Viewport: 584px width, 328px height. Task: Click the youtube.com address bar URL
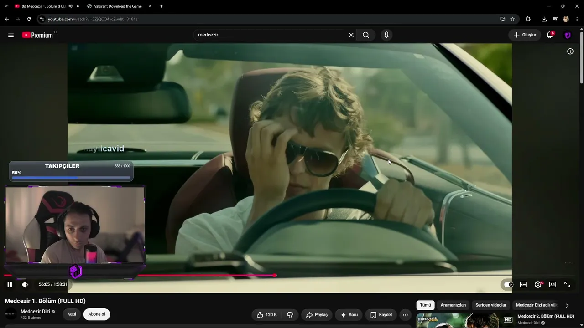tap(93, 19)
